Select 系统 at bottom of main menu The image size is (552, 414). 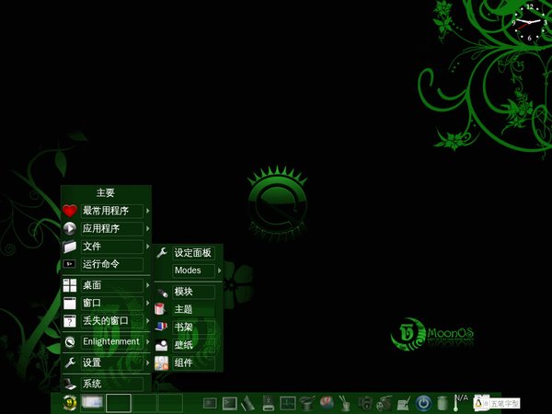point(92,384)
